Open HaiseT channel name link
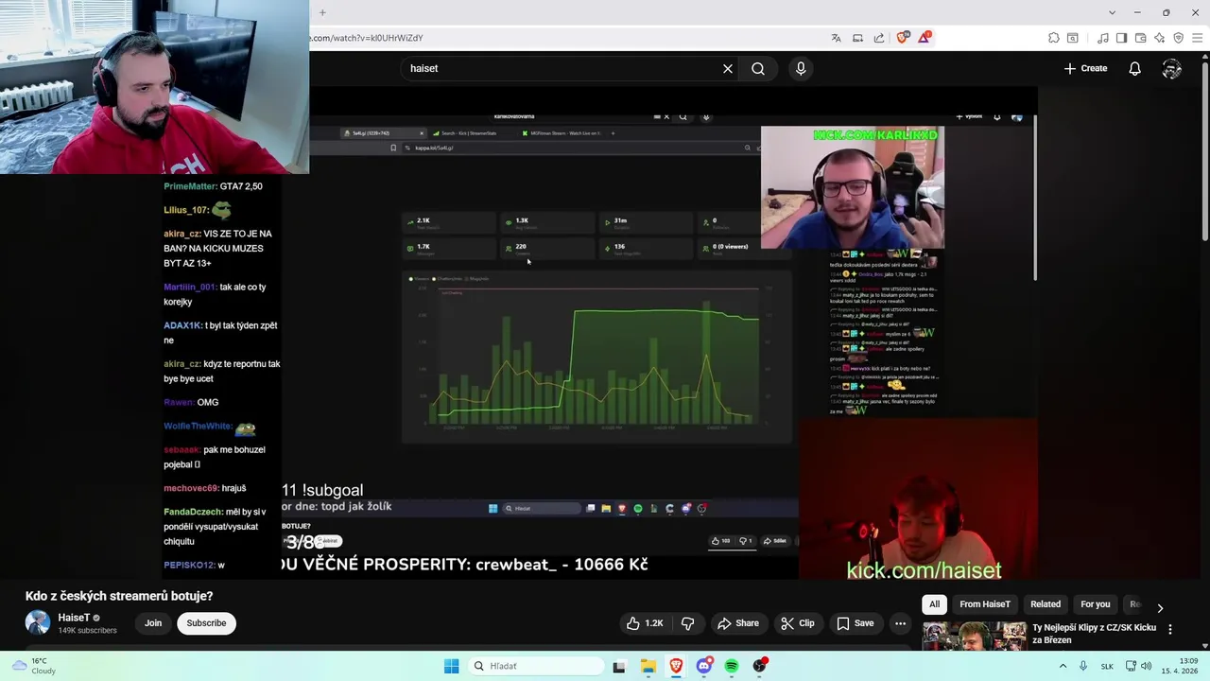Viewport: 1210px width, 681px height. coord(74,618)
